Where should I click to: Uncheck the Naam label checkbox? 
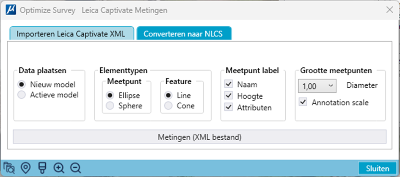(229, 84)
